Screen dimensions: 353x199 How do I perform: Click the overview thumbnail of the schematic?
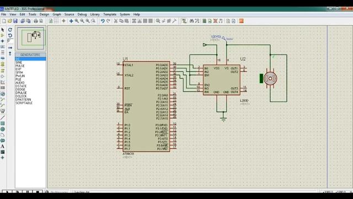pos(31,38)
